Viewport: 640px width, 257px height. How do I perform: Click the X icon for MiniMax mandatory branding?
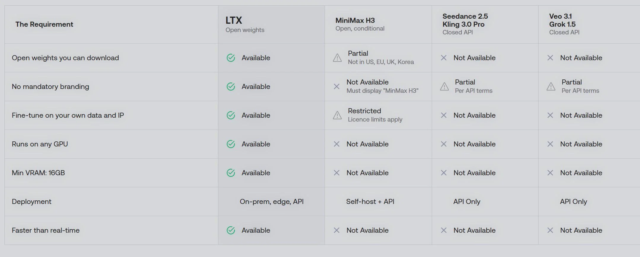coord(336,87)
